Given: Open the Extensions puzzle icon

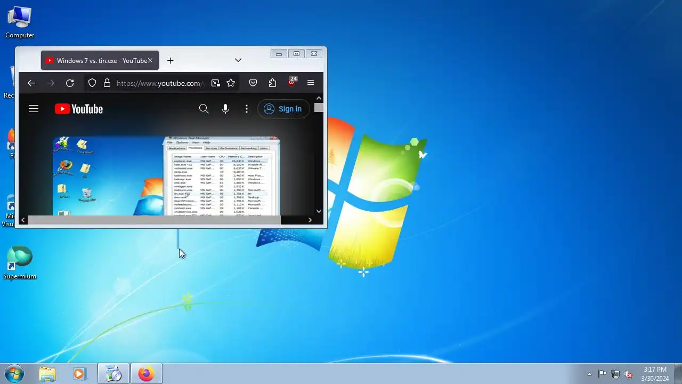Looking at the screenshot, I should [272, 83].
